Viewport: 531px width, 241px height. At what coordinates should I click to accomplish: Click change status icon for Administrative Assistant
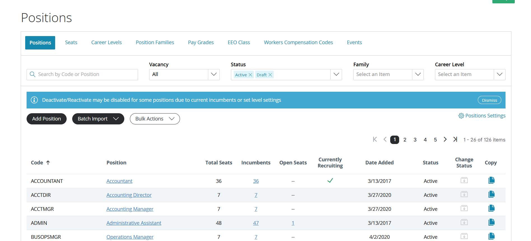point(464,222)
